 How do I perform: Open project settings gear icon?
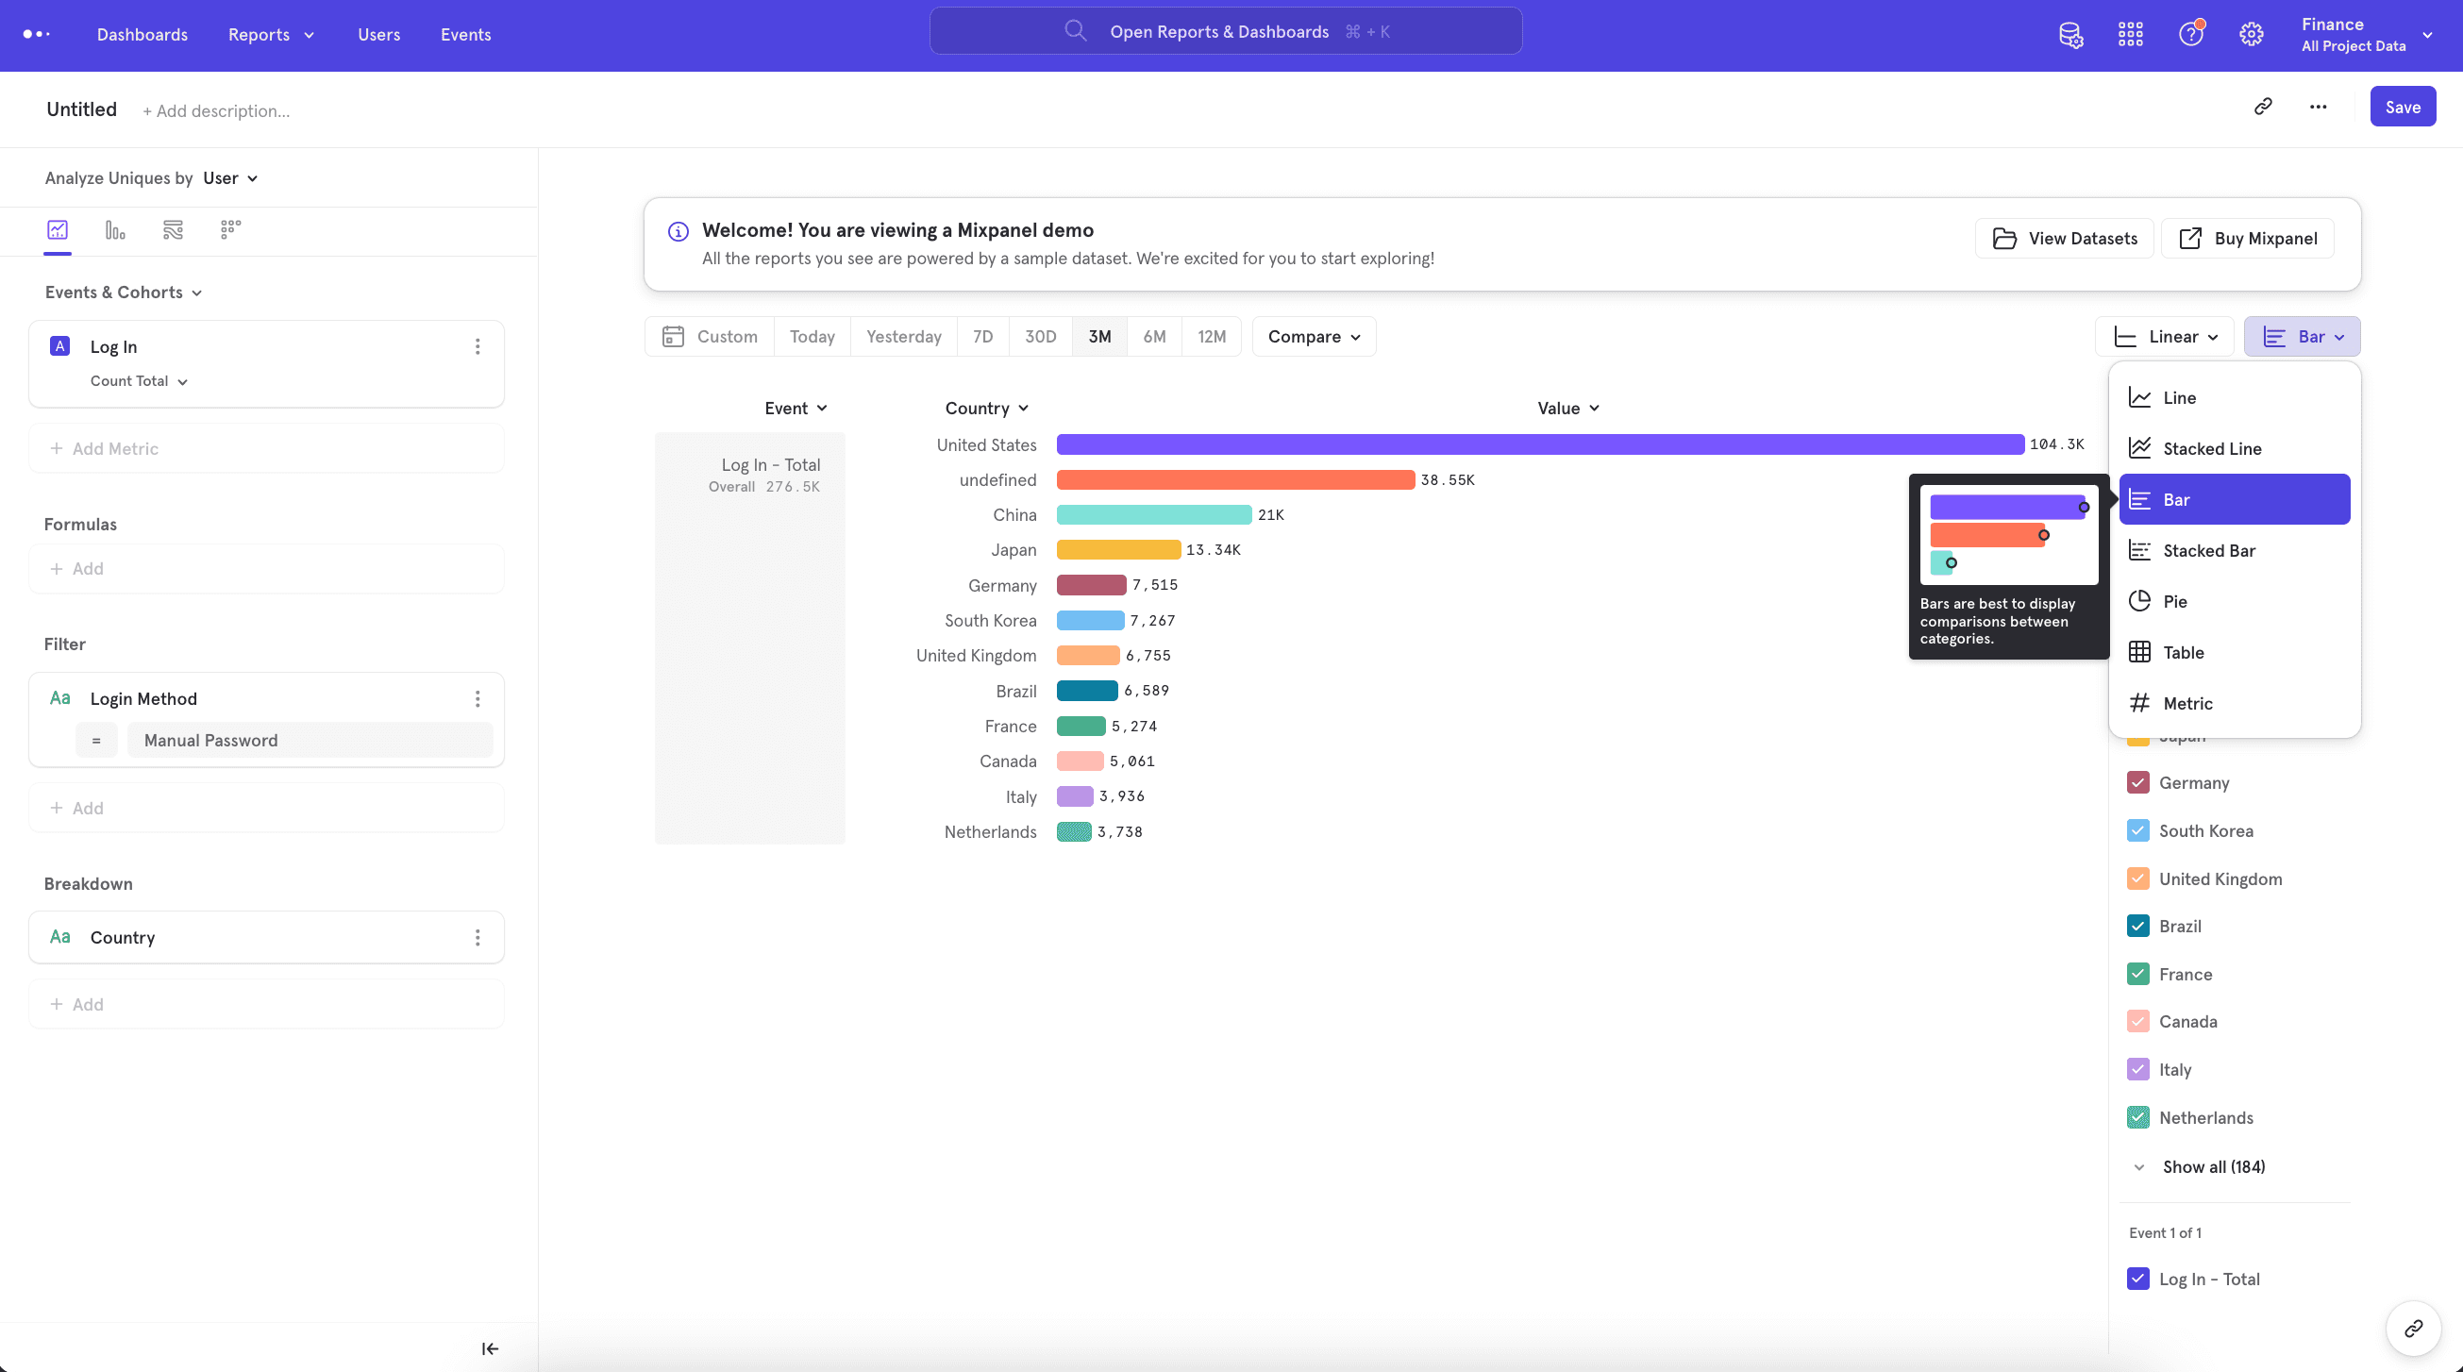pos(2251,34)
